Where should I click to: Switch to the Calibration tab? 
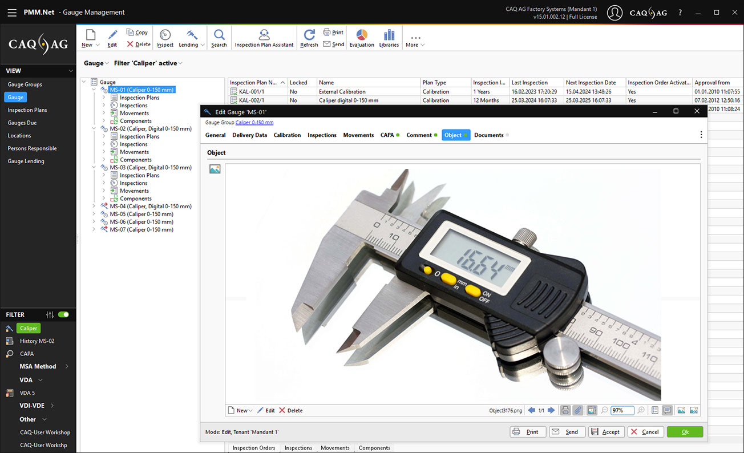pos(287,135)
